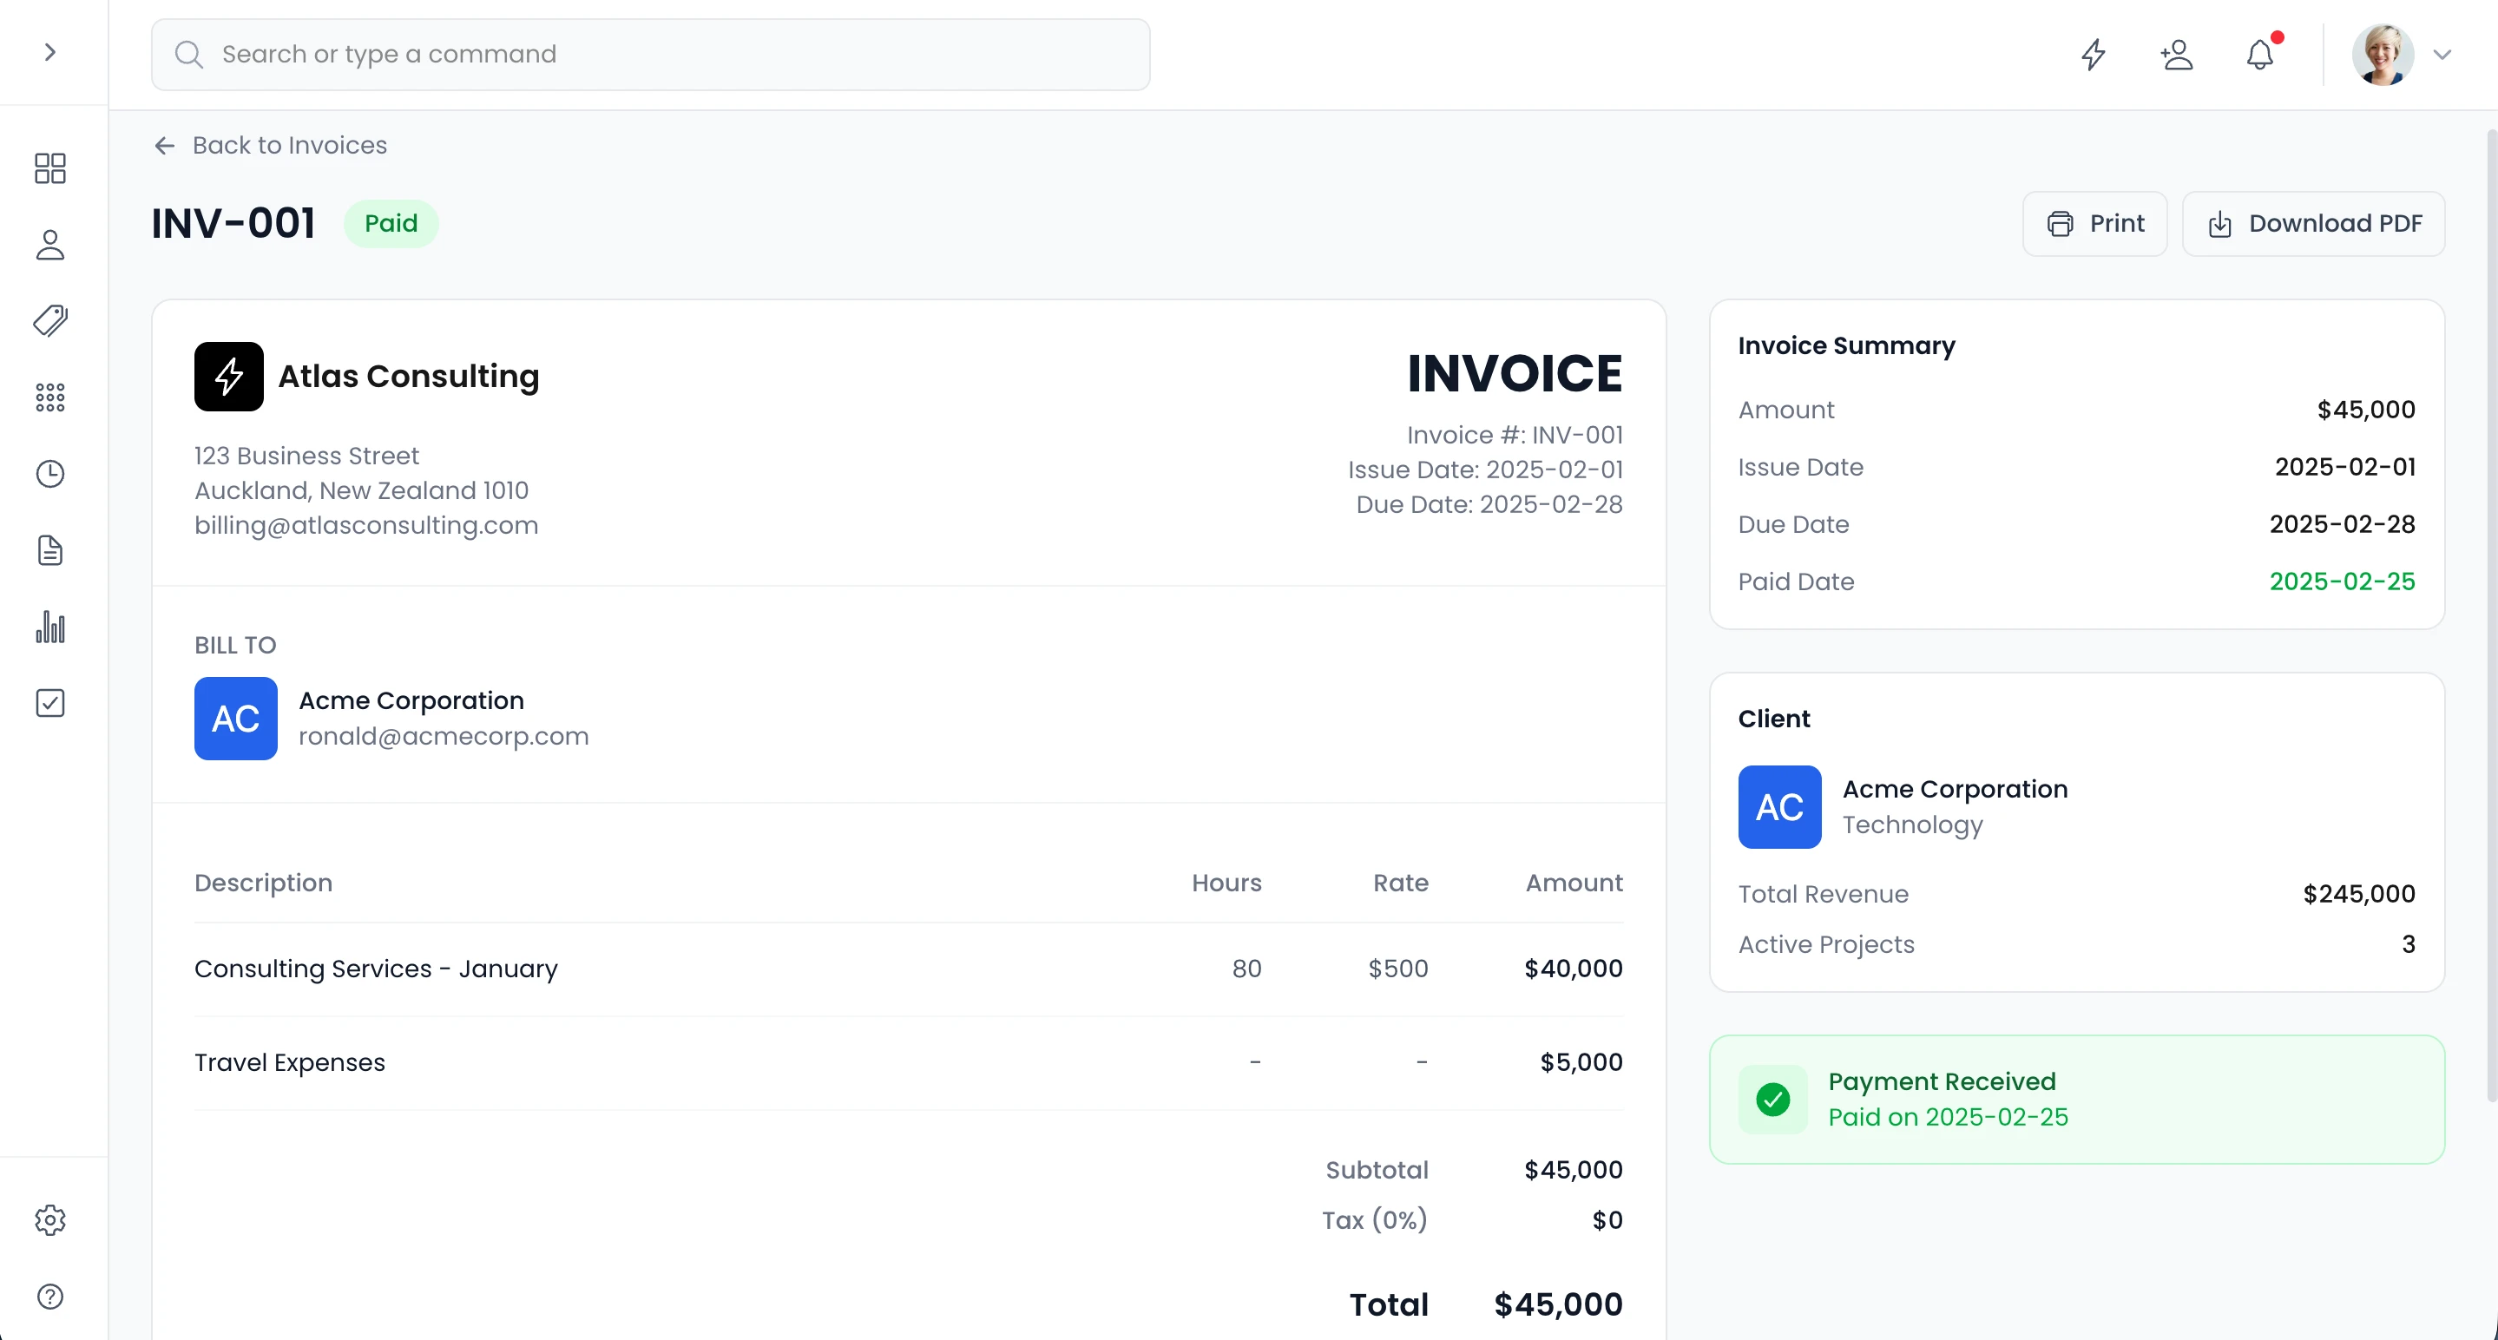Expand the sidebar with the arrow chevron
Screen dimensions: 2498x1340
(50, 53)
